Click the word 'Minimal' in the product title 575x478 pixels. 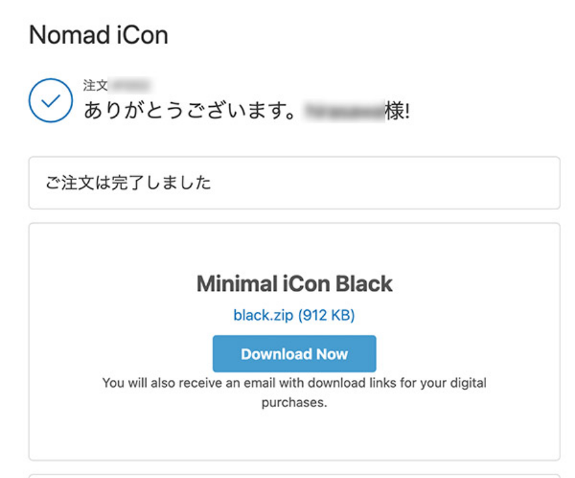coord(233,284)
